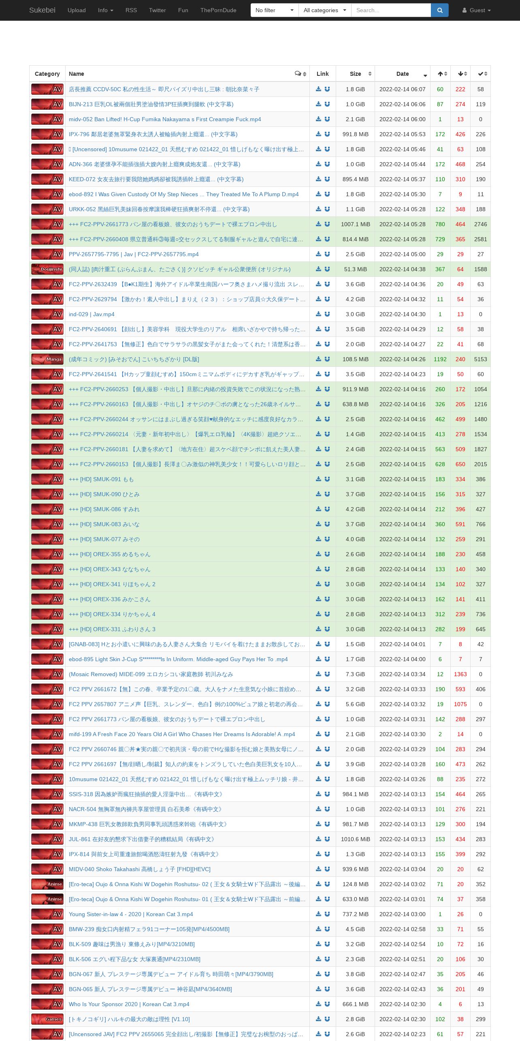Click the 1363 leechers count cell
Image resolution: width=520 pixels, height=1041 pixels.
[460, 674]
